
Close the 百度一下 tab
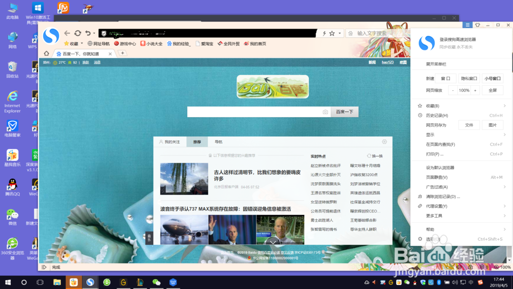coord(110,54)
